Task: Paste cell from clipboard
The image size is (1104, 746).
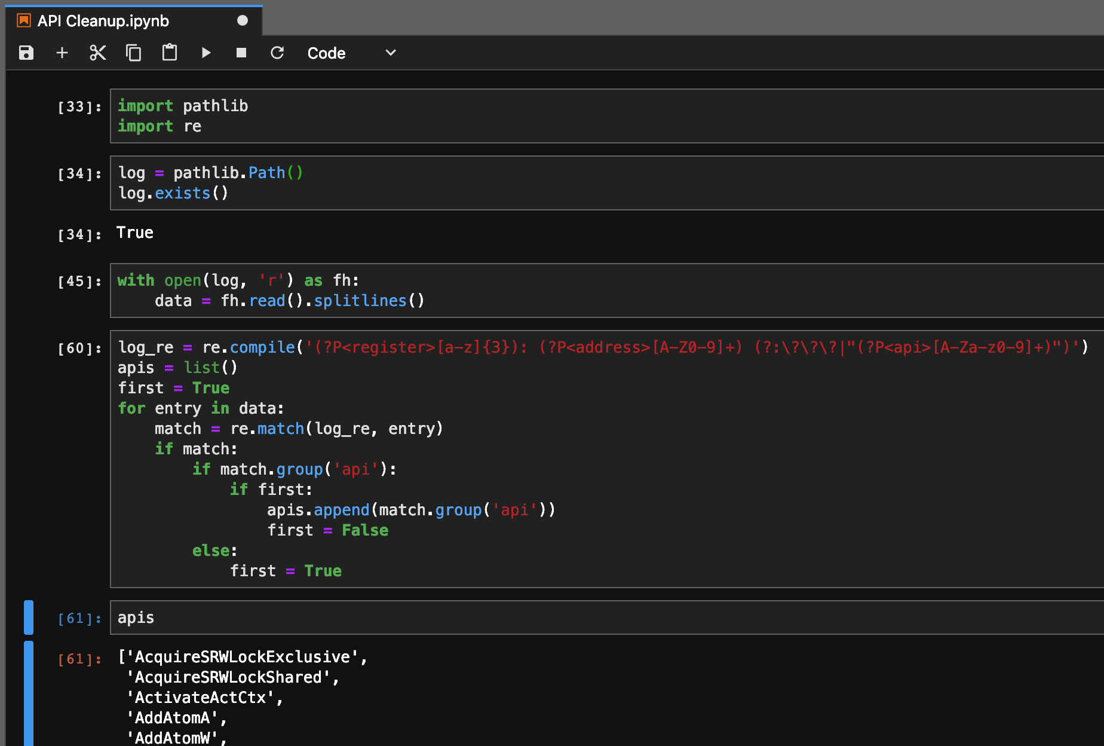Action: coord(170,53)
